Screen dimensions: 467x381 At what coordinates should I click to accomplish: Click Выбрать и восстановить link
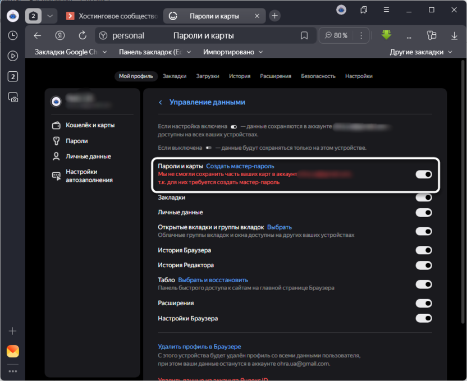click(x=213, y=280)
